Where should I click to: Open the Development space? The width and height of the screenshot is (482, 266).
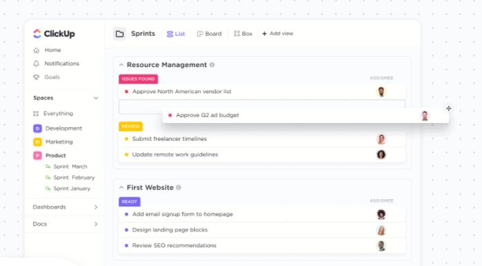(x=64, y=129)
